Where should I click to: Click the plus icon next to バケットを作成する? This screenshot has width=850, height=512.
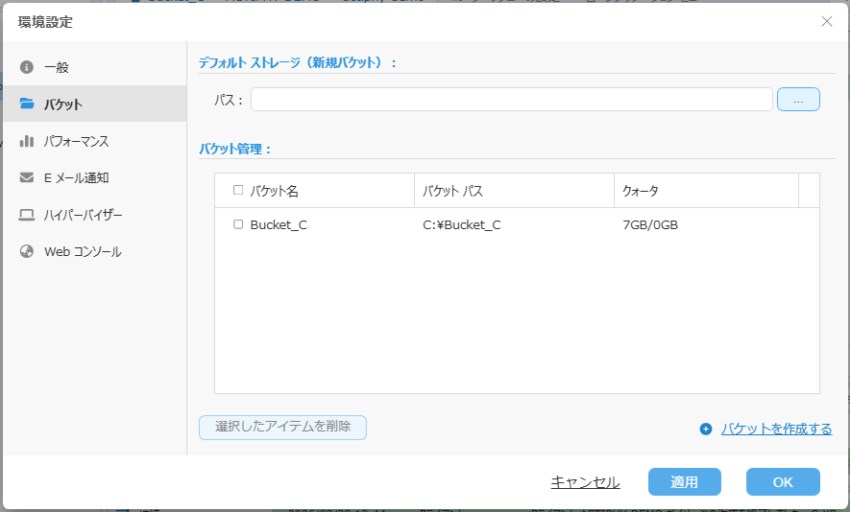(705, 430)
